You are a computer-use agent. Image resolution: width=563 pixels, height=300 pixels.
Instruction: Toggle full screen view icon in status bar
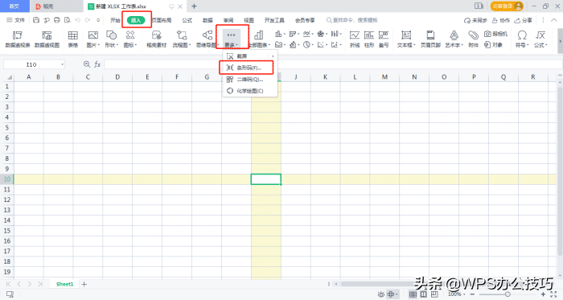coord(553,294)
